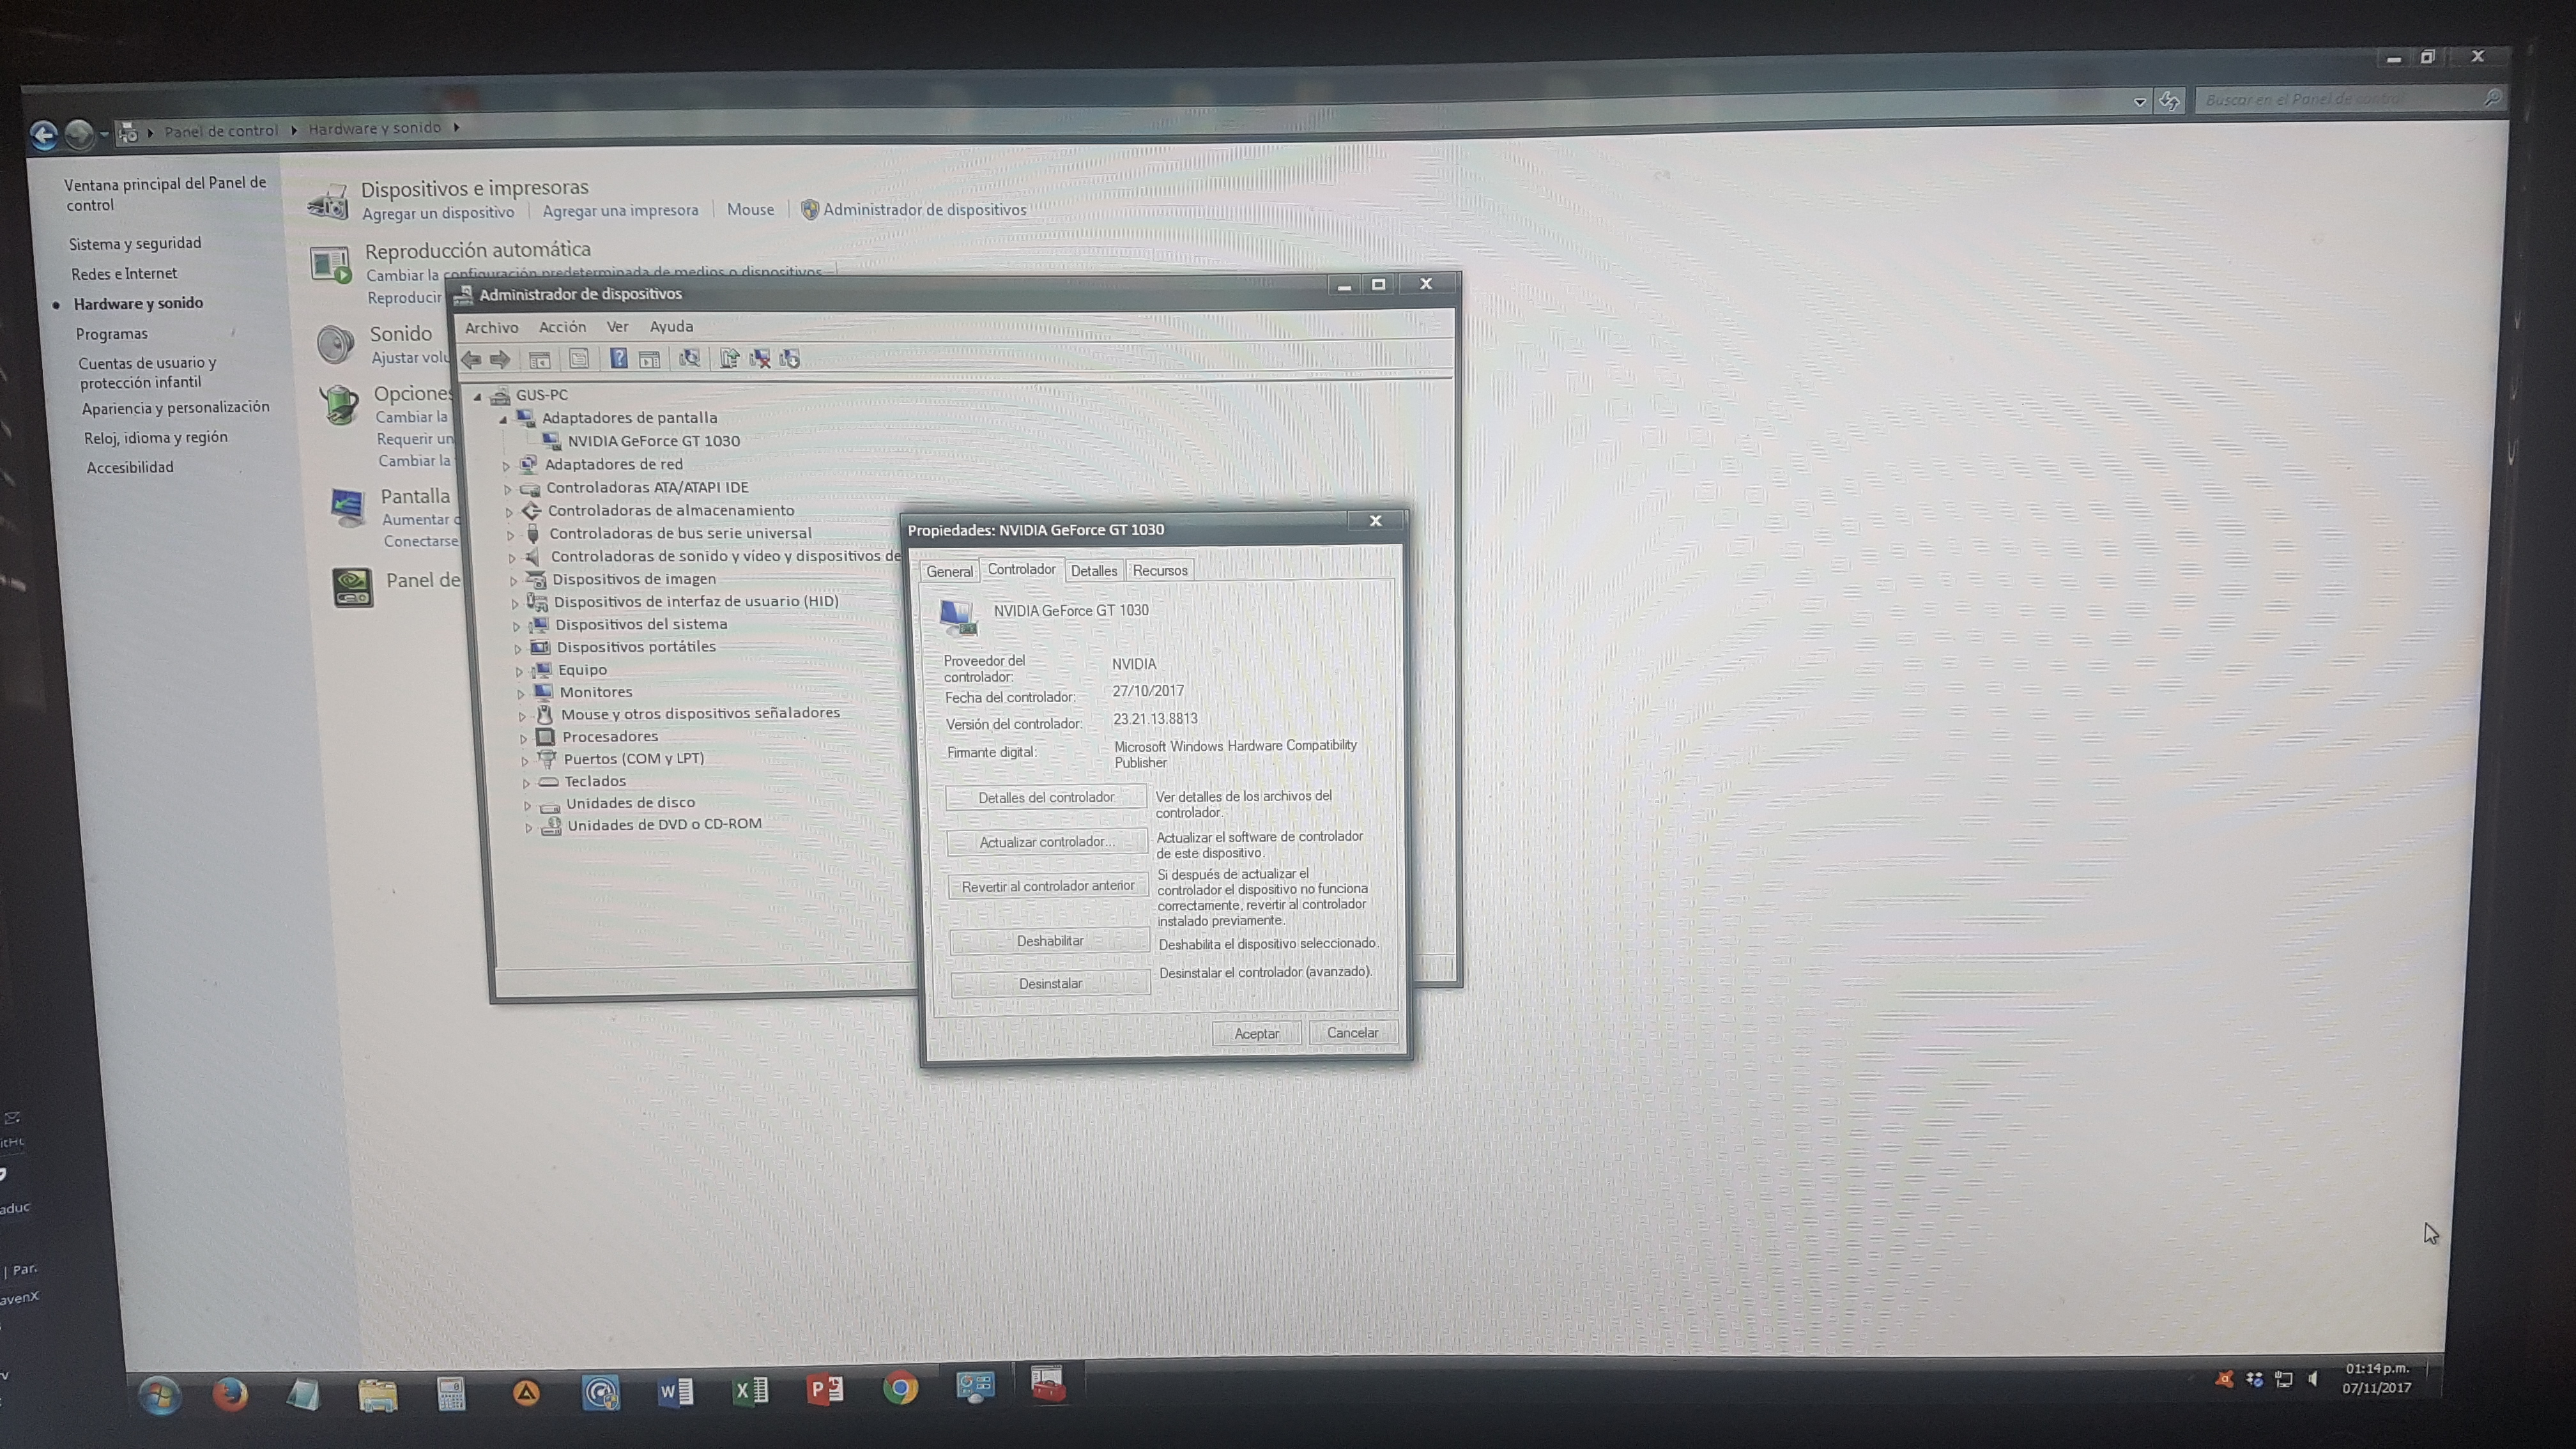Open the Windows Start orb

click(x=159, y=1394)
